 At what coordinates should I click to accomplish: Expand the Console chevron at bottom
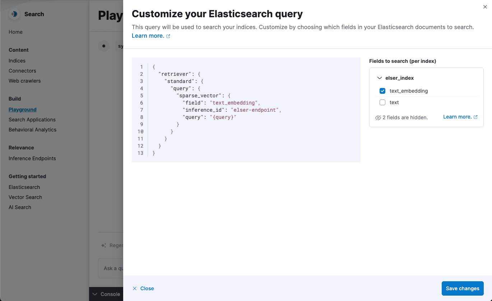[95, 294]
